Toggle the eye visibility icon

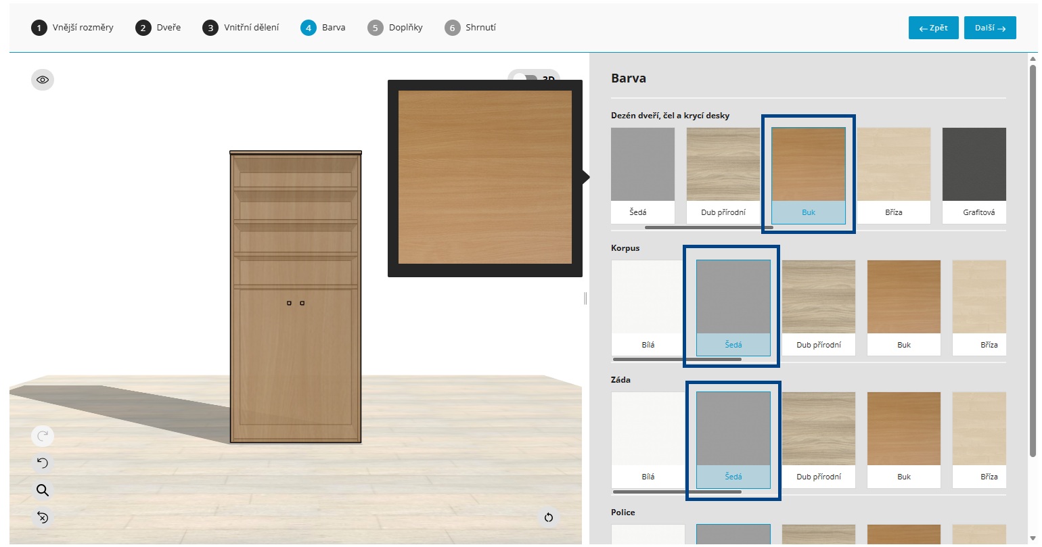pos(43,80)
